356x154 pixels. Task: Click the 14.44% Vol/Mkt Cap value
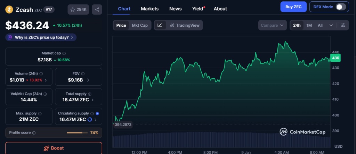coord(29,100)
